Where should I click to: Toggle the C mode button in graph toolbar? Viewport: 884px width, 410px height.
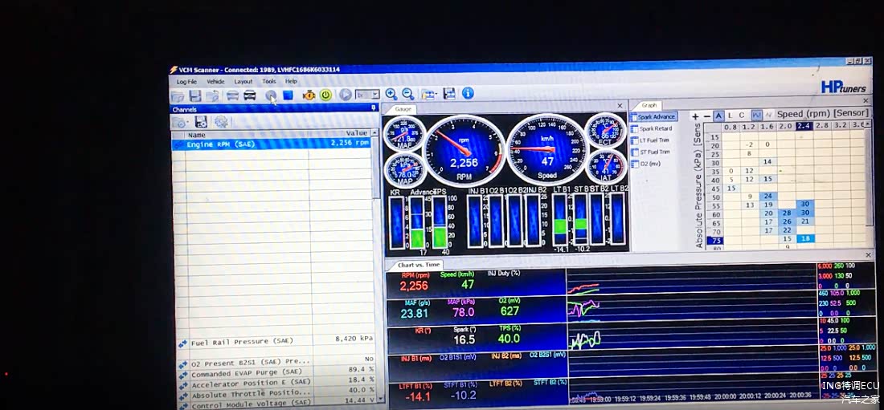click(x=742, y=116)
